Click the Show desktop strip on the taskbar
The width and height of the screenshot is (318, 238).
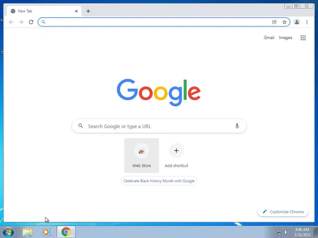(x=316, y=232)
